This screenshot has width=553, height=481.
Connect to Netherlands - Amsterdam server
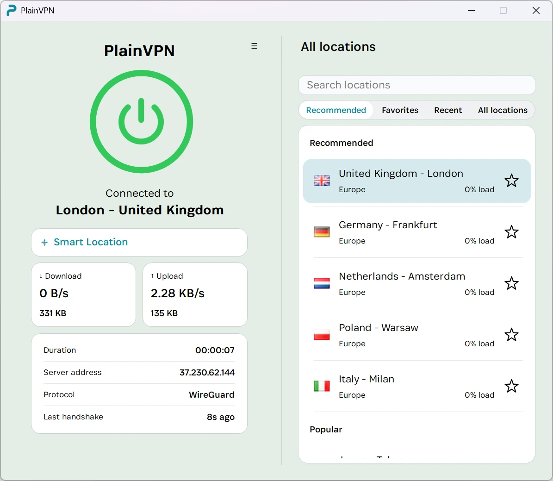coord(417,284)
